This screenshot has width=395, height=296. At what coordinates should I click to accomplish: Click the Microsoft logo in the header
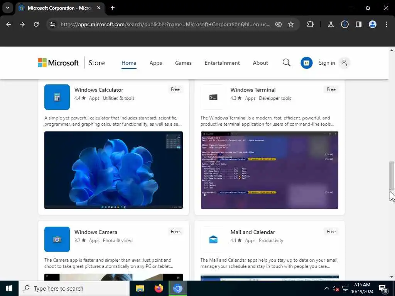[x=58, y=63]
